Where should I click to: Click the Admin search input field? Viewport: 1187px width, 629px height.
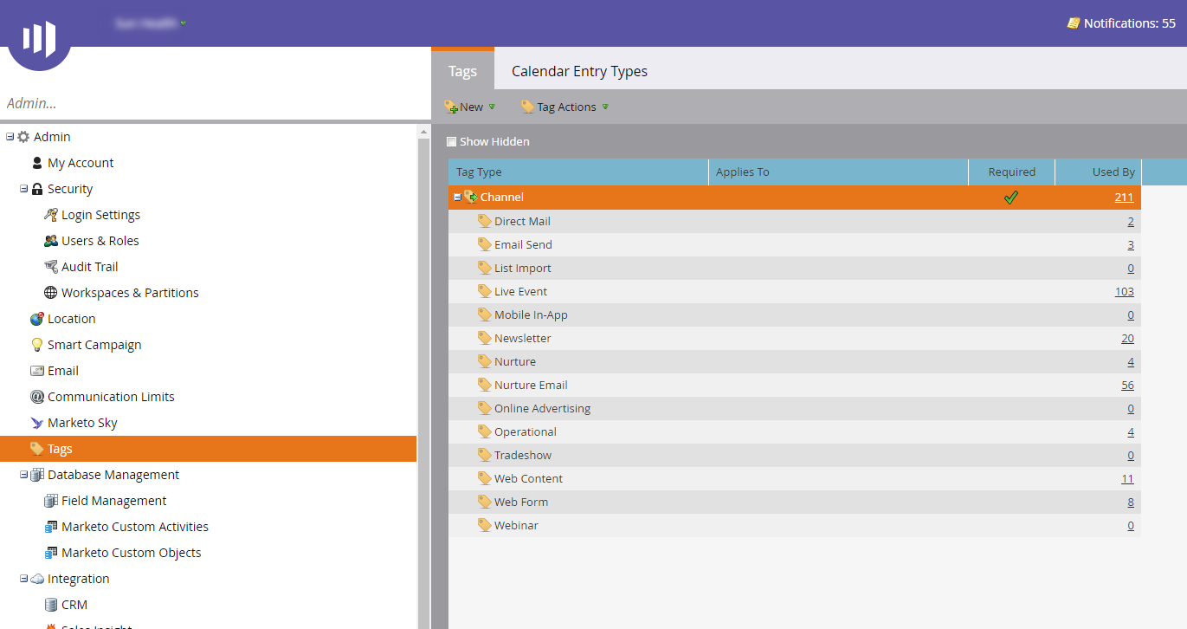pos(208,103)
